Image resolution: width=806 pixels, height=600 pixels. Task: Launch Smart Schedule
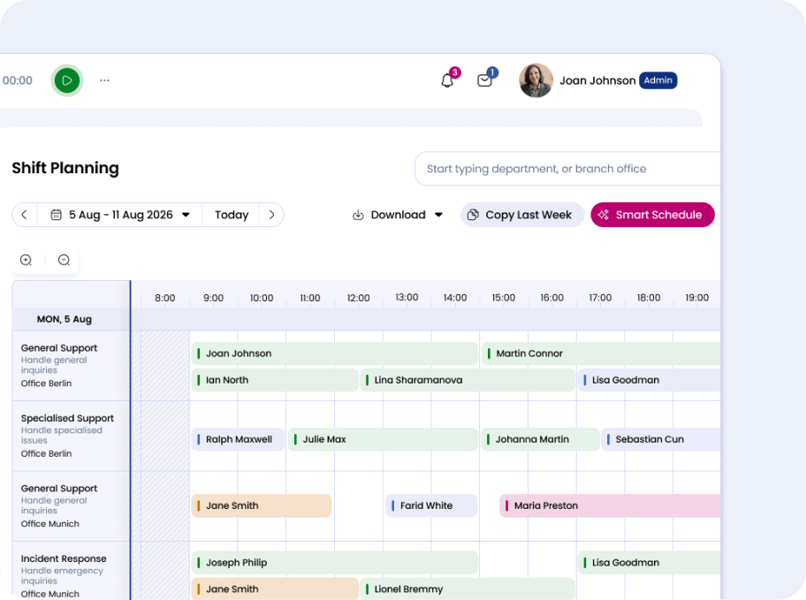pos(652,215)
